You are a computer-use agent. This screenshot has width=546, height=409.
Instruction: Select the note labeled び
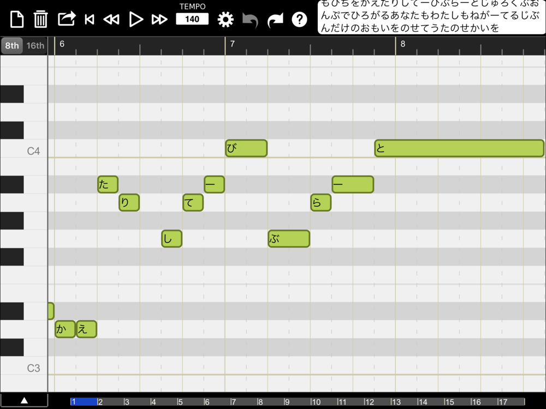(x=246, y=148)
